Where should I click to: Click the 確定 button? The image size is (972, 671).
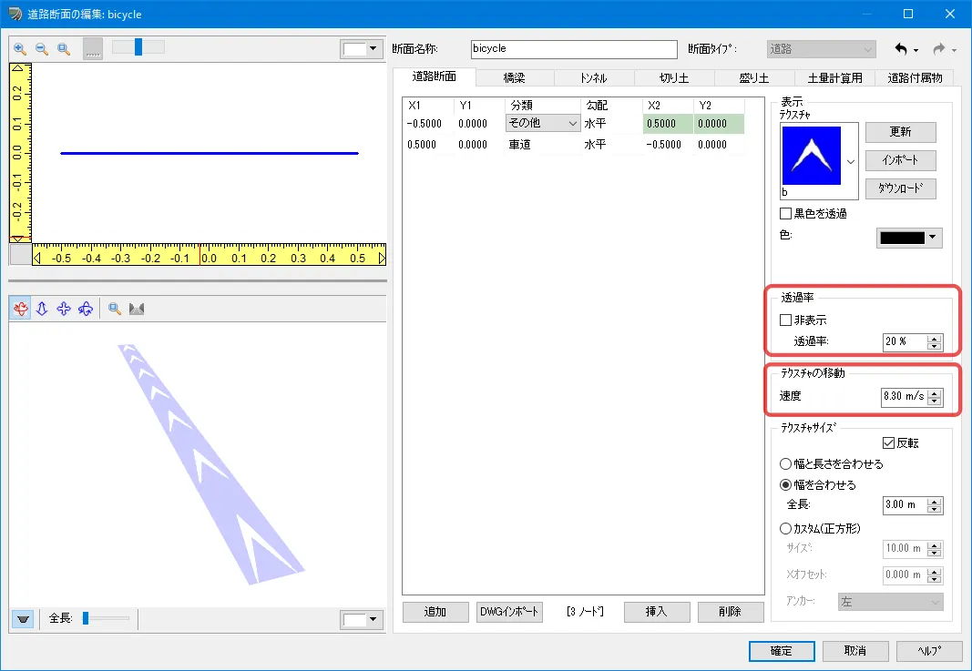click(x=781, y=651)
